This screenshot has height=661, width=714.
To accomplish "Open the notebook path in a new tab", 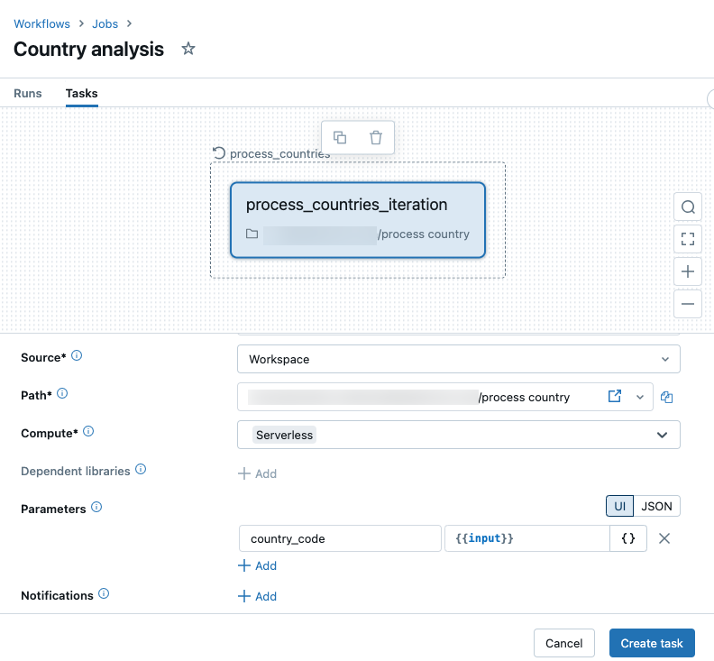I will [615, 397].
